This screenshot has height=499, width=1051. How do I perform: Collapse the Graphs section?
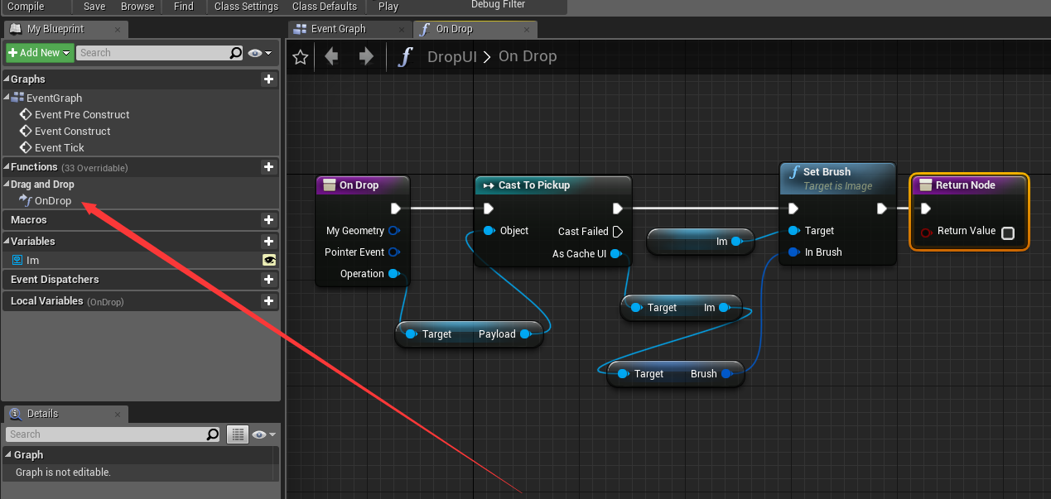pos(7,79)
